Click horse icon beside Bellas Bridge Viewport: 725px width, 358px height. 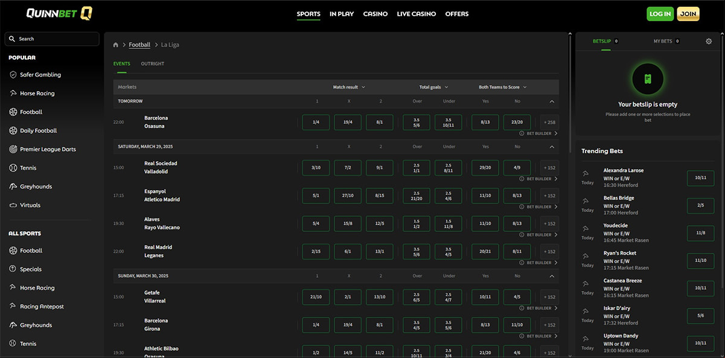click(586, 201)
